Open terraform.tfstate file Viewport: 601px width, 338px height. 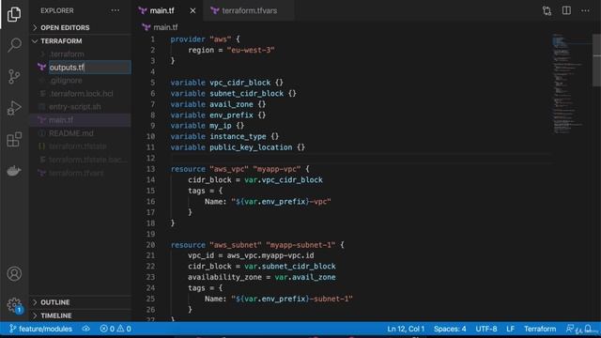pyautogui.click(x=81, y=146)
